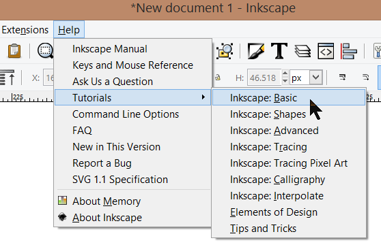Select the Tutorials menu item

tap(132, 97)
